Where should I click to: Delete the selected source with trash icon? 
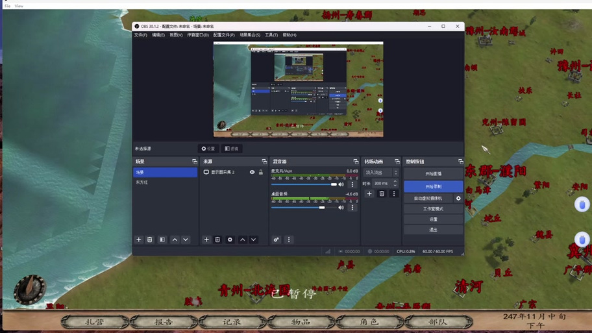(x=217, y=240)
